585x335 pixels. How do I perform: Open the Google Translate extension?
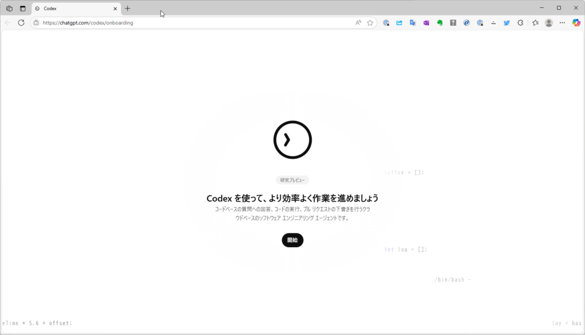point(412,23)
